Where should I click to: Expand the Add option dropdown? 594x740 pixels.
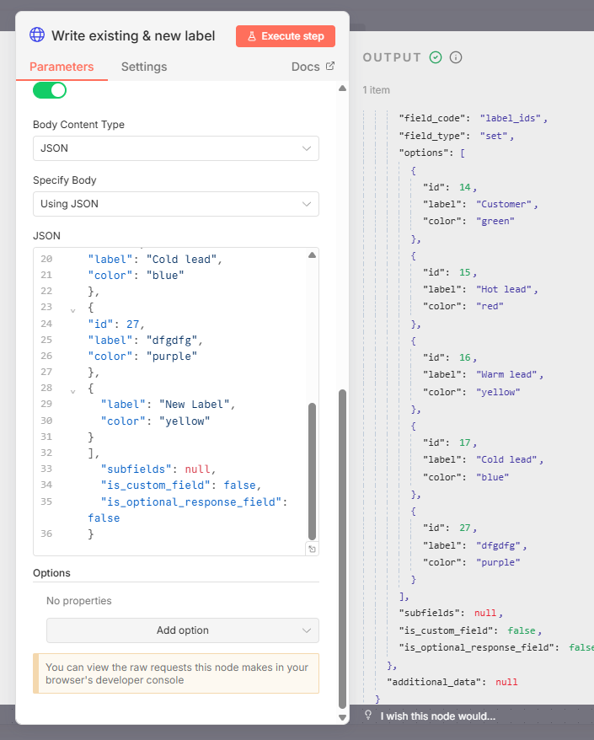coord(183,630)
